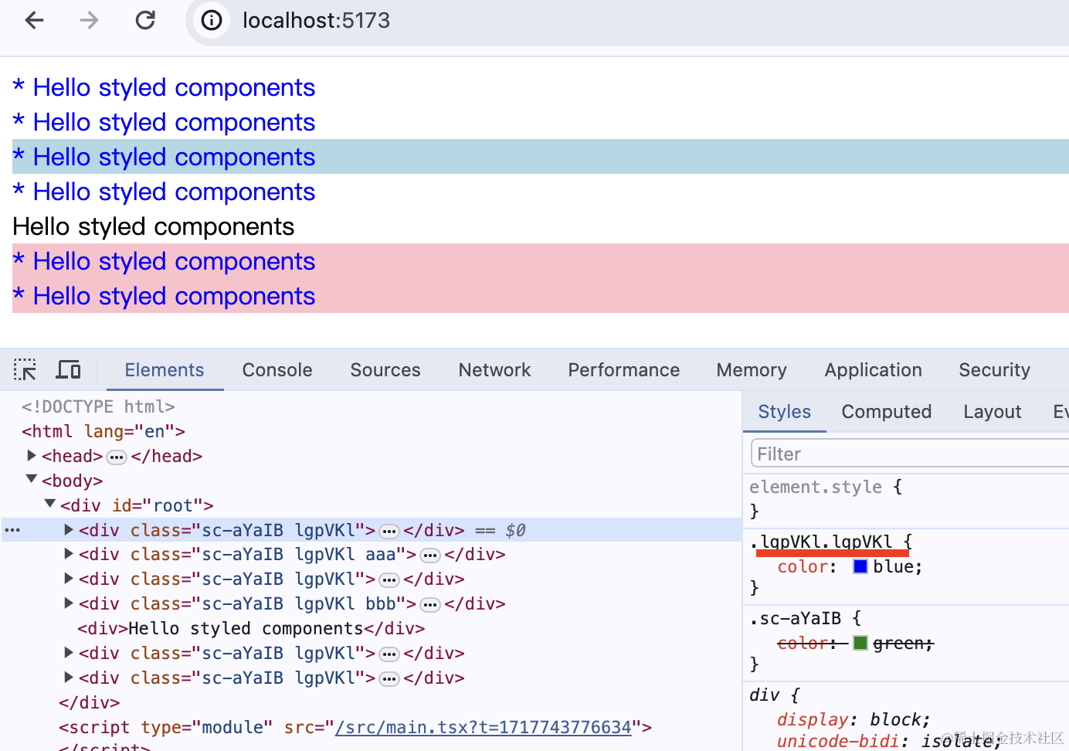Expand the div with class aaa
This screenshot has width=1069, height=751.
click(x=69, y=553)
